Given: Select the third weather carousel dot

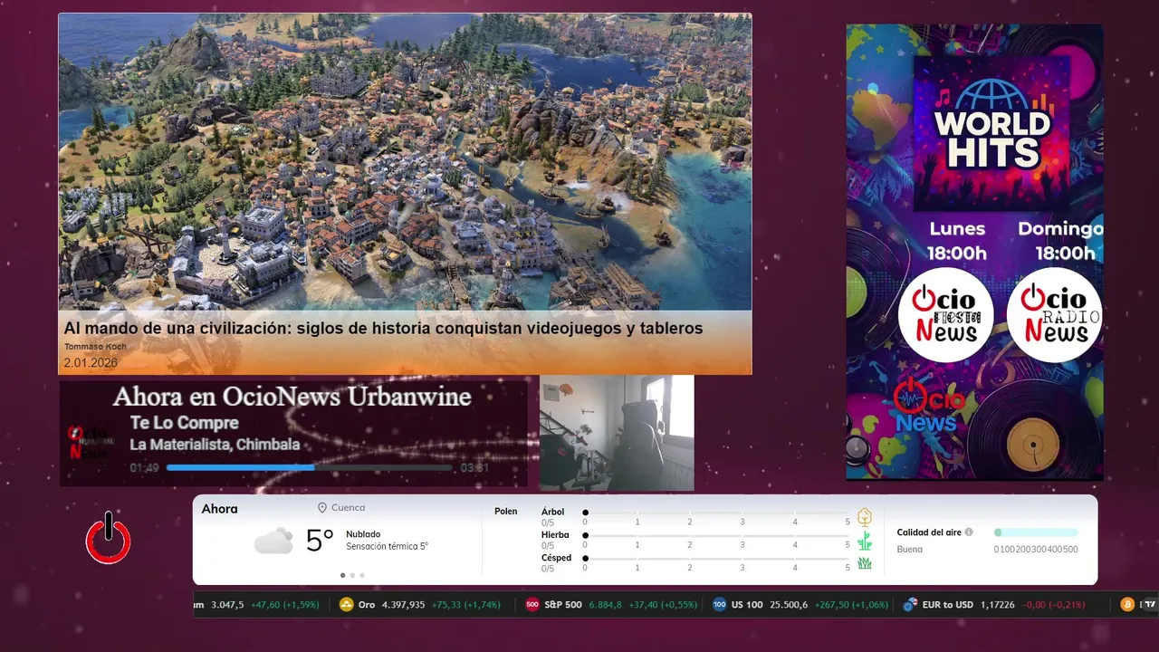Looking at the screenshot, I should (362, 575).
